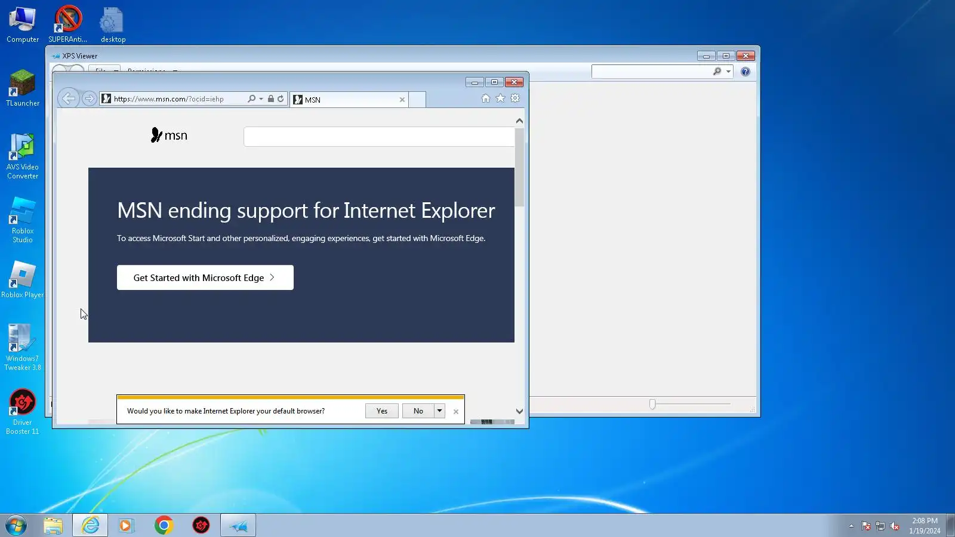Open a new tab in Internet Explorer
955x537 pixels.
418,100
